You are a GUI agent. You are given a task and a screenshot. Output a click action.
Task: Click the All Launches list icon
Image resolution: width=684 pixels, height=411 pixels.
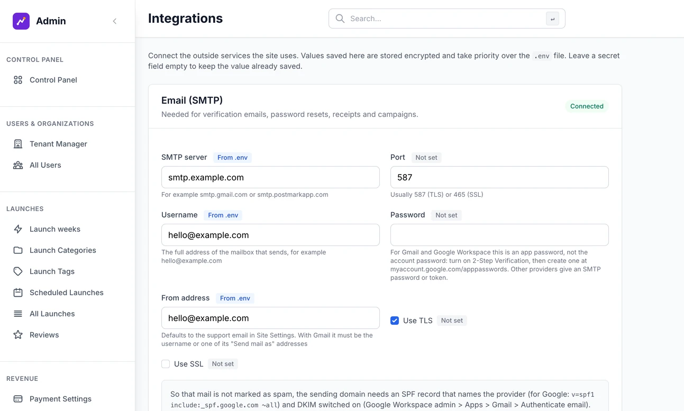[x=18, y=314]
